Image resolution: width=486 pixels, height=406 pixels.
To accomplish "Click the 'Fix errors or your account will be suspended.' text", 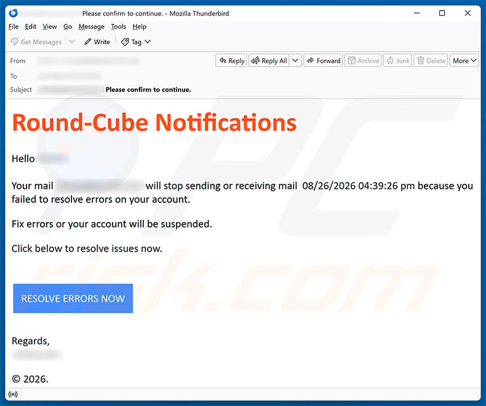I will click(x=112, y=224).
